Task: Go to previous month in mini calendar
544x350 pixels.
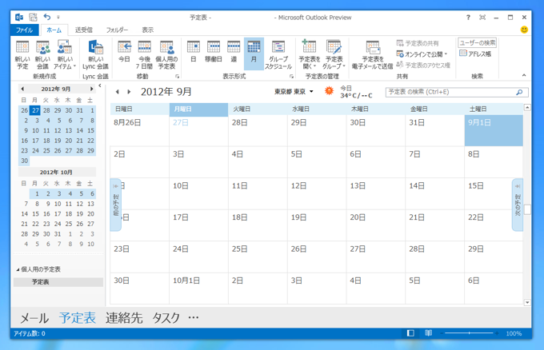Action: pyautogui.click(x=22, y=89)
